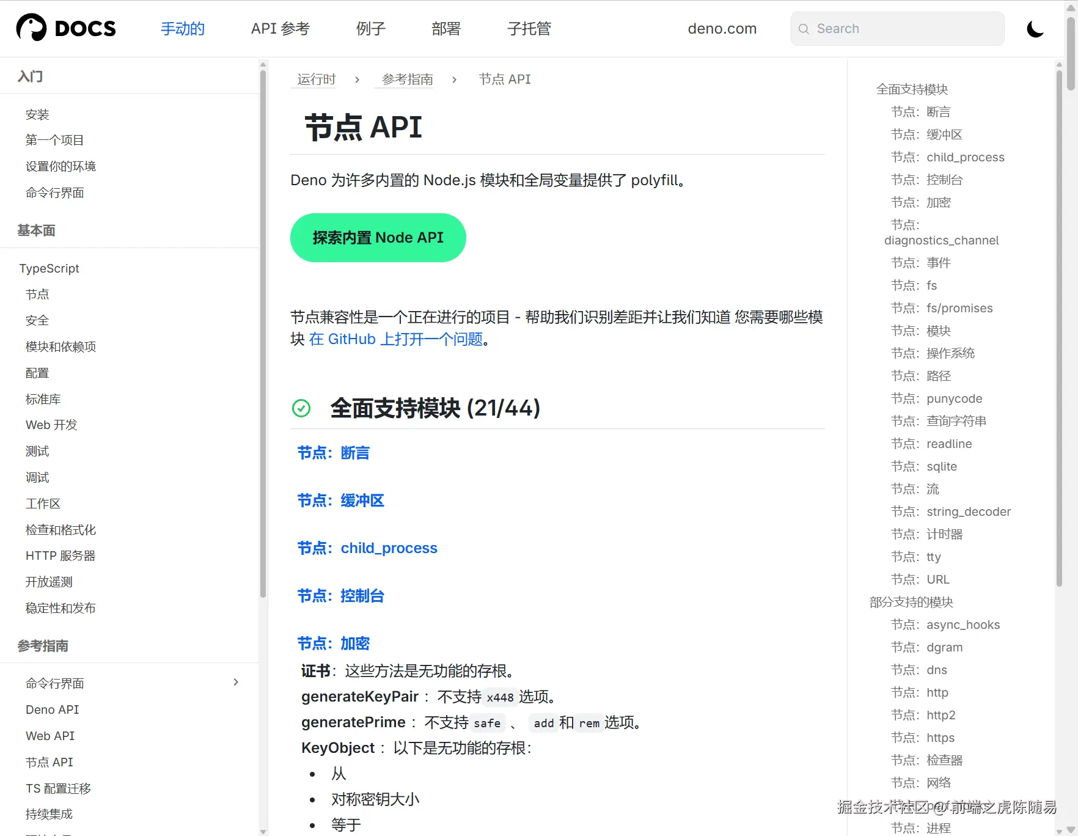Select TypeScript in the left sidebar

50,268
